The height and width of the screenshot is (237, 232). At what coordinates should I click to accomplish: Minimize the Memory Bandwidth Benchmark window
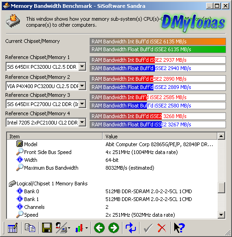click(209, 6)
